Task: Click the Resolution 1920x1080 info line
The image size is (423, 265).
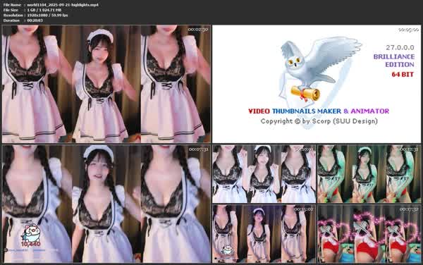Action: [x=35, y=15]
